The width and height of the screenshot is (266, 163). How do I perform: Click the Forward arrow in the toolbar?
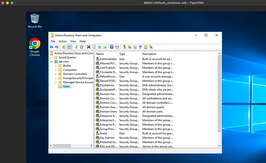pos(57,47)
